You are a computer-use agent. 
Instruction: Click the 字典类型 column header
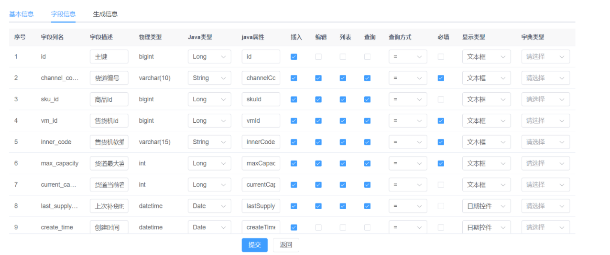point(533,37)
